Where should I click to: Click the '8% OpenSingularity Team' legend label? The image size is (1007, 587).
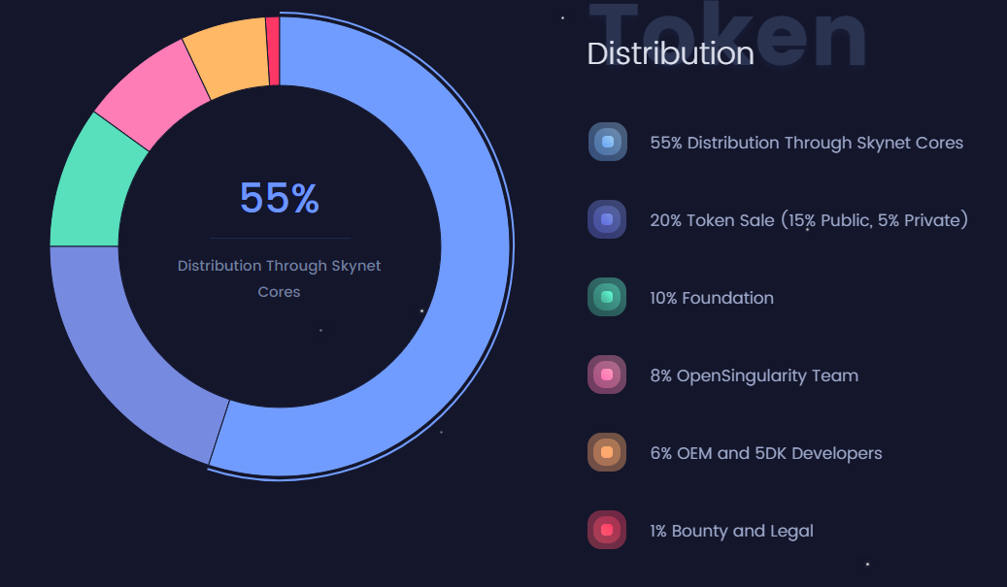754,375
